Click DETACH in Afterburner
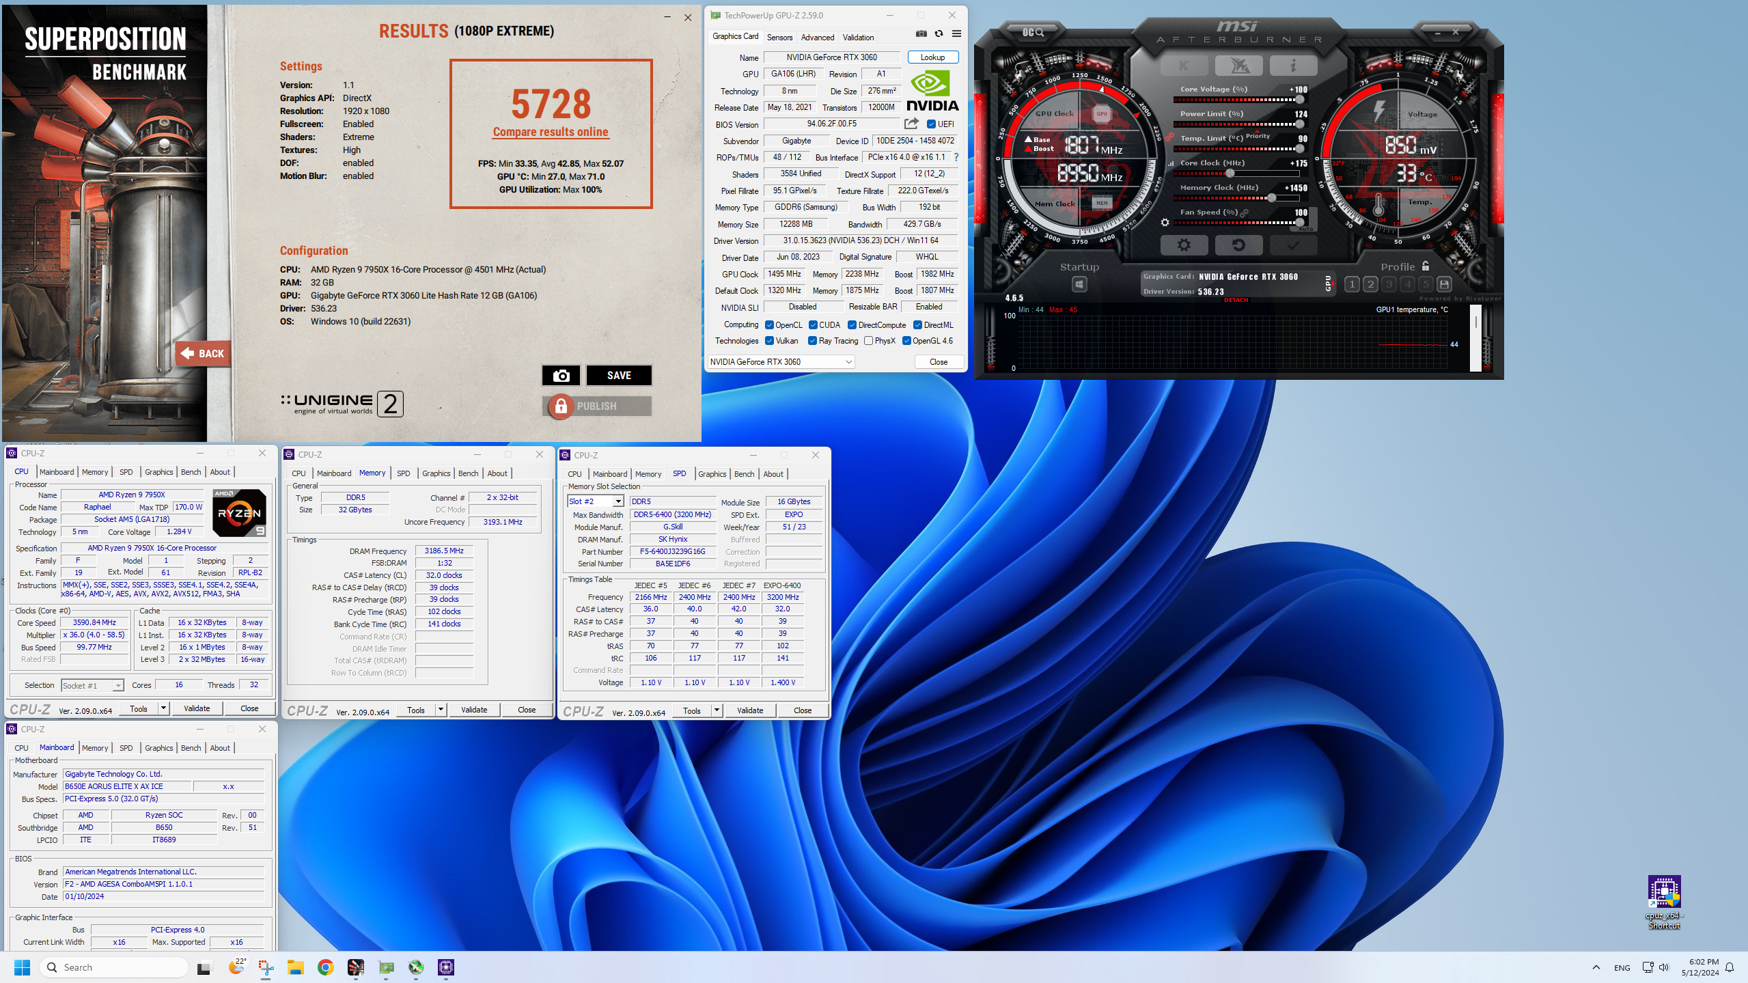The width and height of the screenshot is (1748, 983). [1236, 300]
